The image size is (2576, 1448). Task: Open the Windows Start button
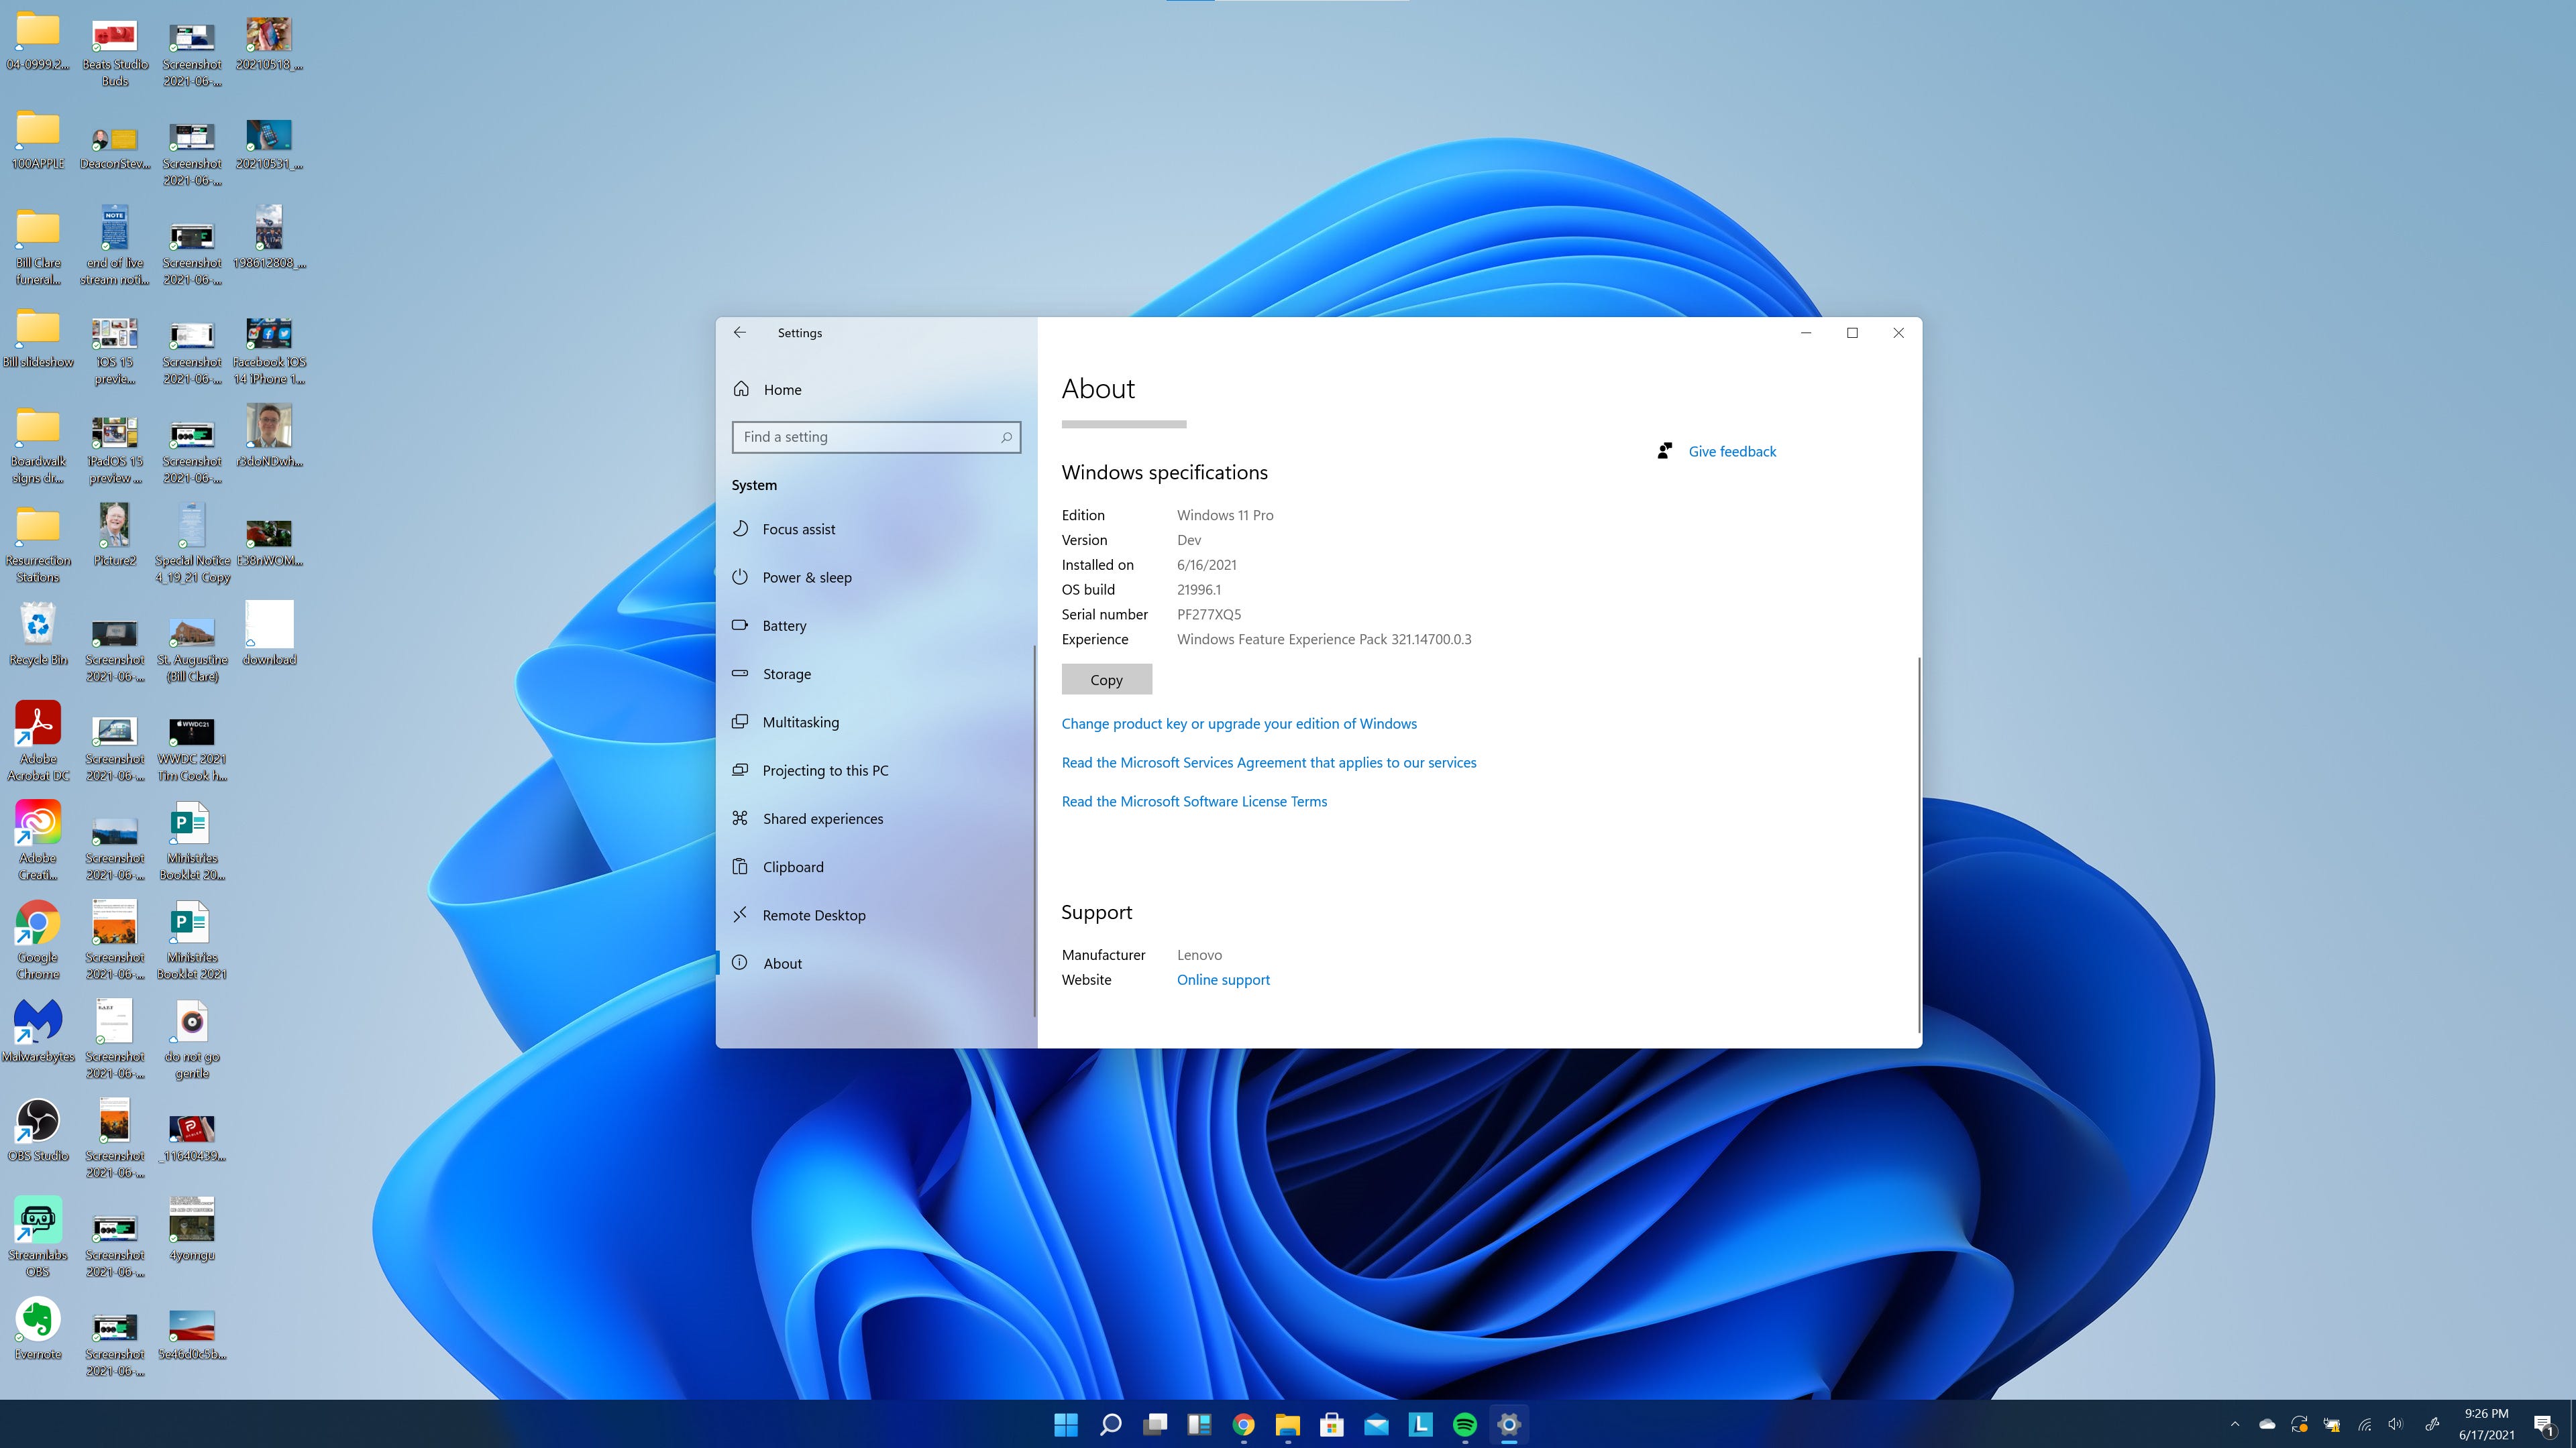[1066, 1424]
